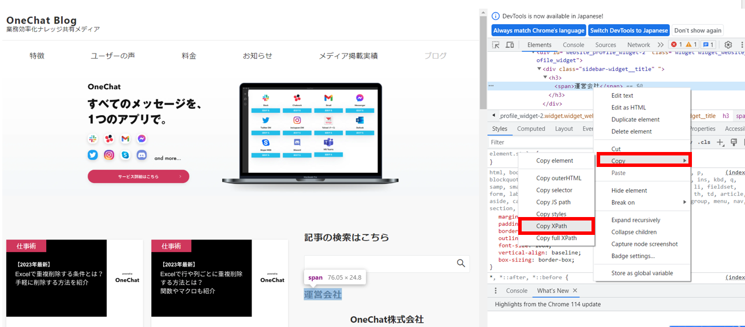
Task: Click Switch DevTools to Japanese button
Action: [629, 31]
